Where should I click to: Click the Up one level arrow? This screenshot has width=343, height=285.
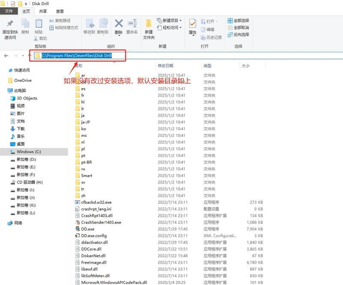(x=30, y=56)
